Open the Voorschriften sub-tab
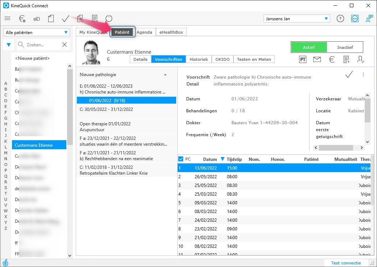 click(x=168, y=59)
